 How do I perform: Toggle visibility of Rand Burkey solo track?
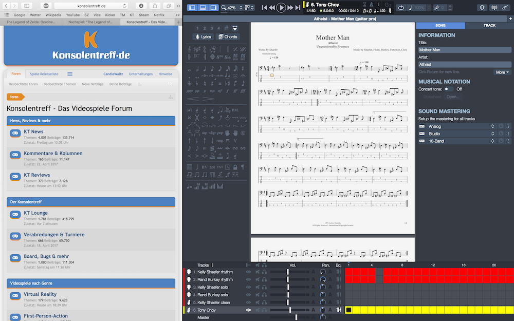(248, 295)
